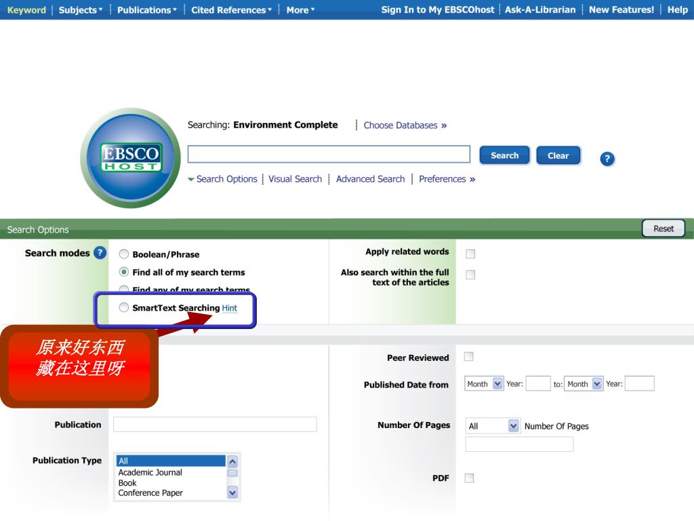Click the Publication input field
This screenshot has width=694, height=521.
215,424
